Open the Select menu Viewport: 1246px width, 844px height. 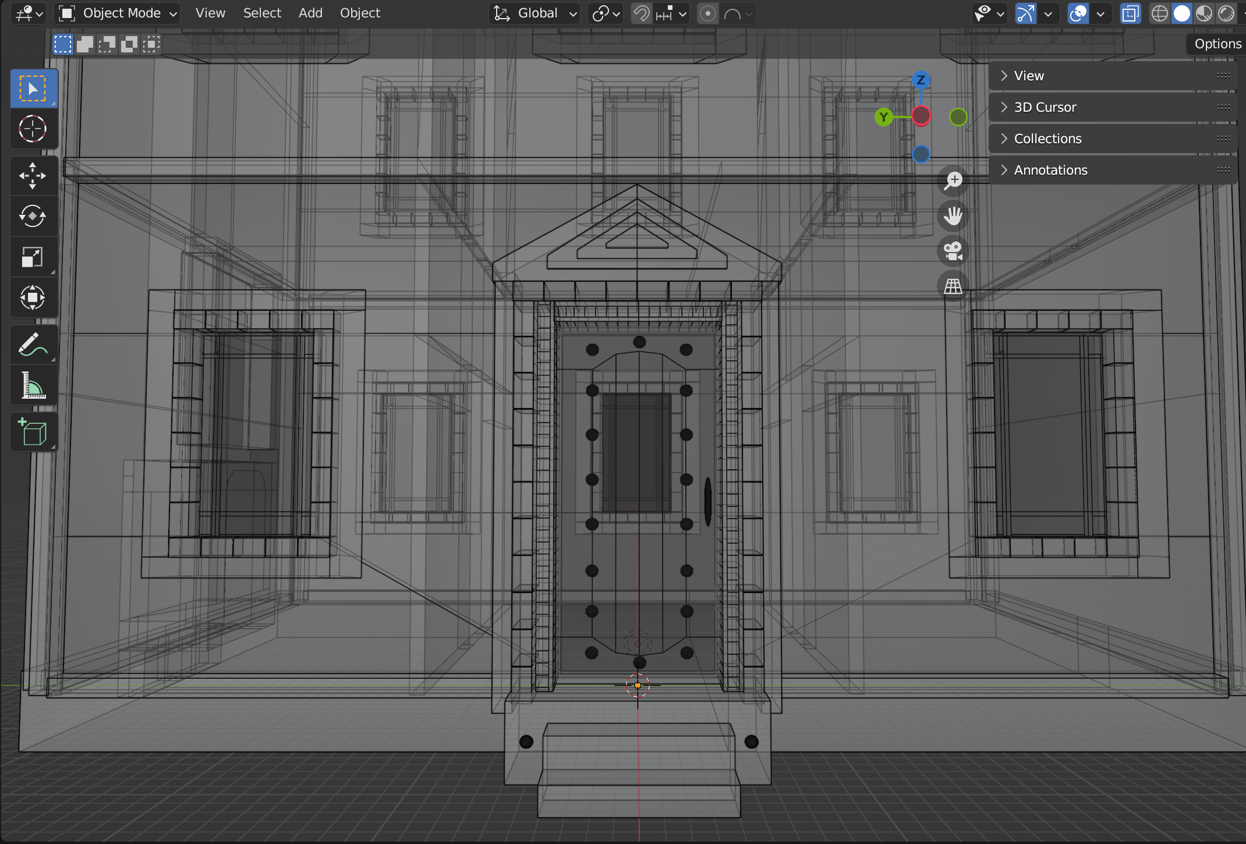[x=262, y=13]
